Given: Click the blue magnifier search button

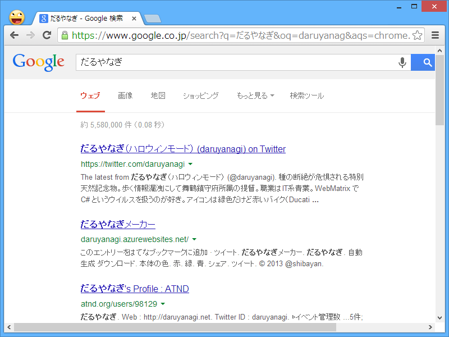Looking at the screenshot, I should 423,62.
